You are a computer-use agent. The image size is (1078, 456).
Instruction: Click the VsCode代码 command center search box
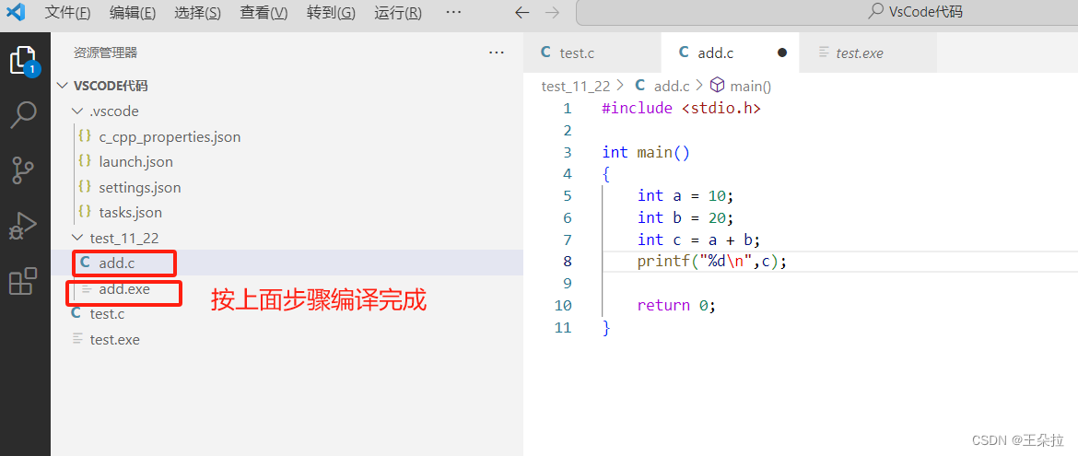click(827, 12)
